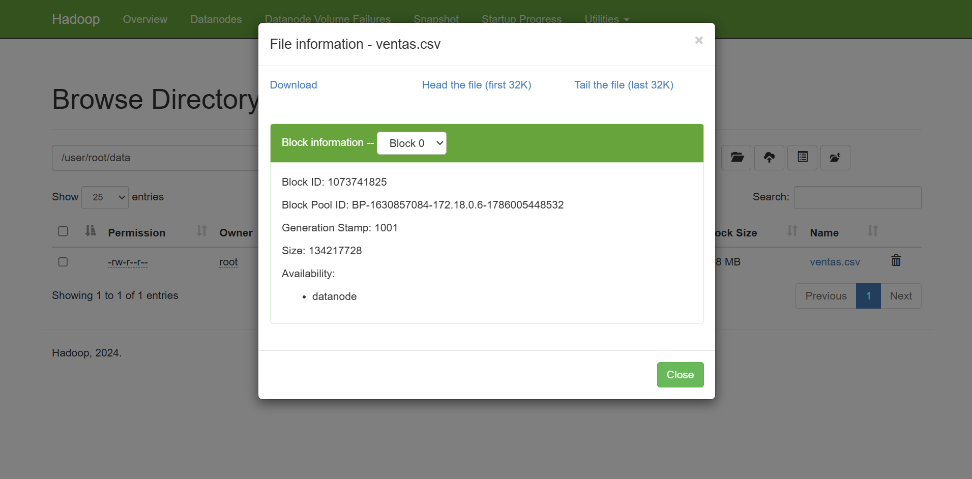
Task: Click the Generation Stamp: 1001 text
Action: [340, 228]
